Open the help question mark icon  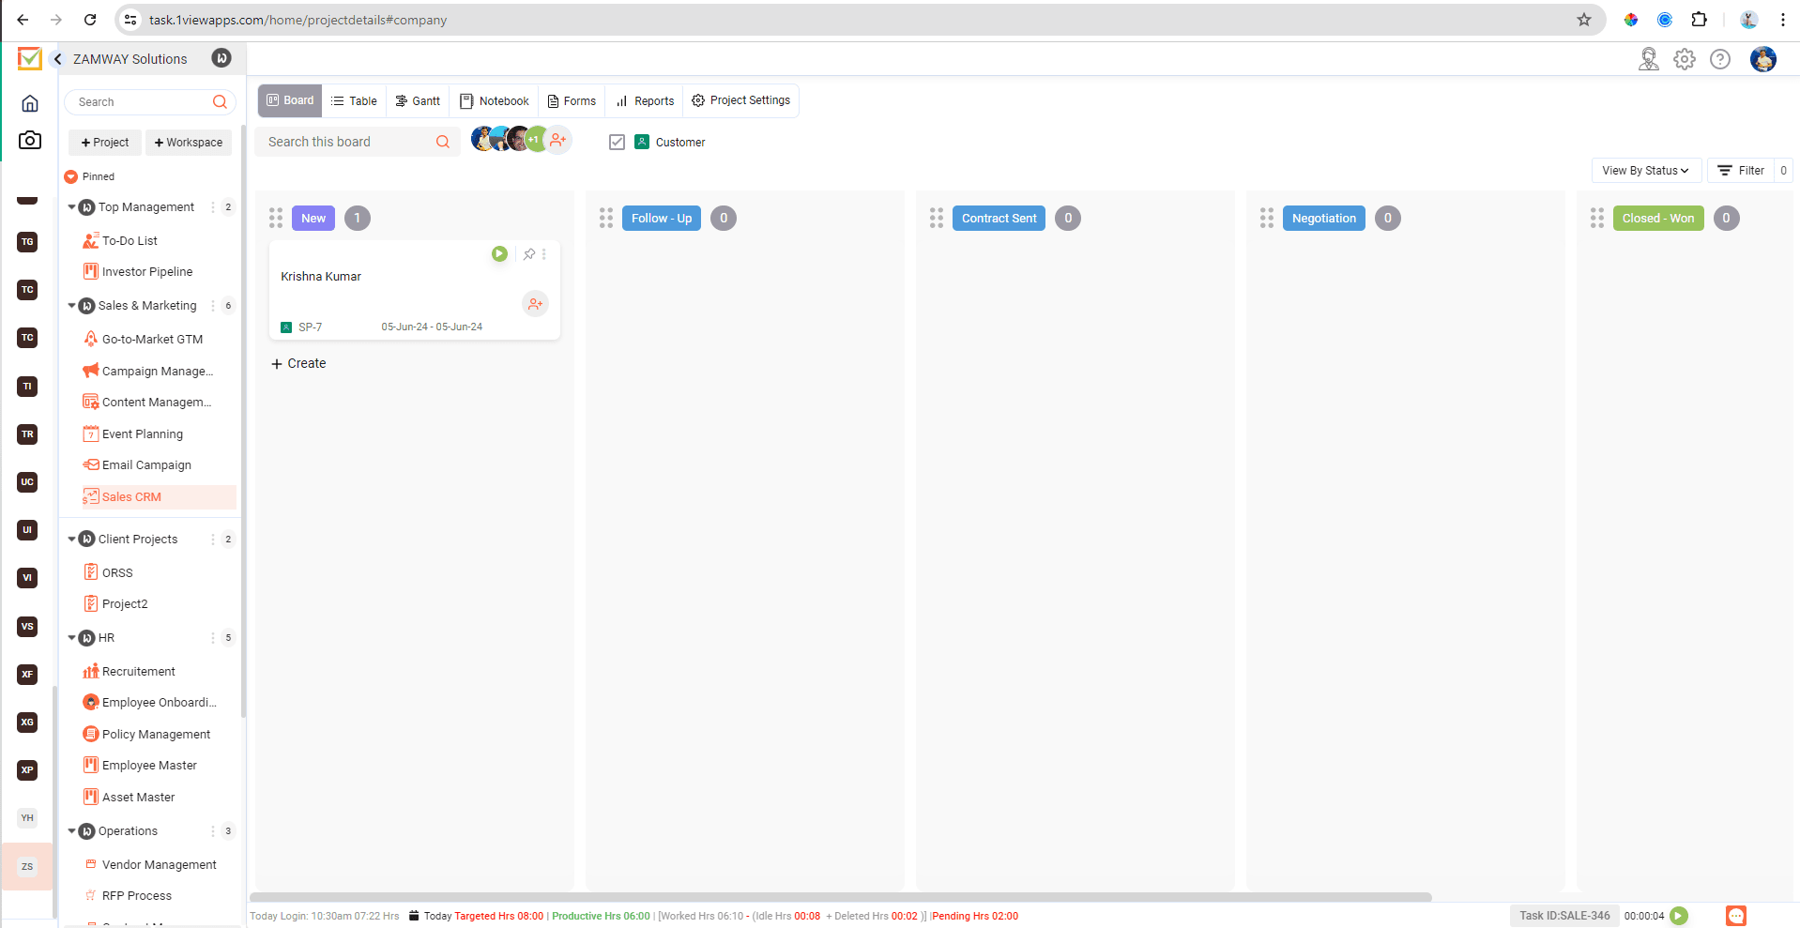click(x=1719, y=60)
